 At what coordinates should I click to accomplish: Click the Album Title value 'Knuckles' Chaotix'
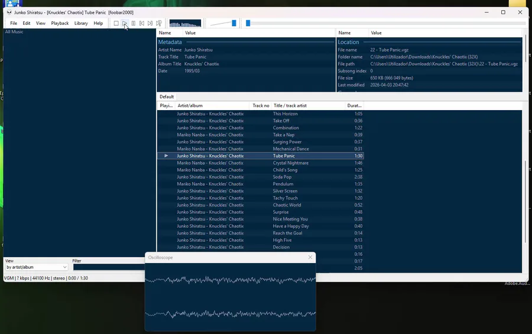pos(202,64)
